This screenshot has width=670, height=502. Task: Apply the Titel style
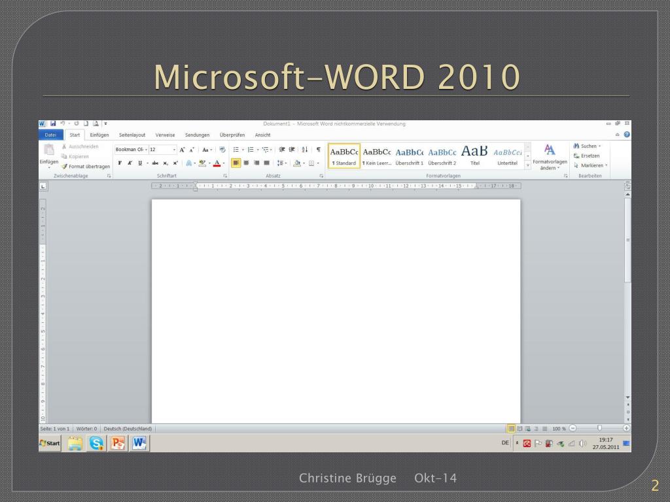click(x=475, y=156)
